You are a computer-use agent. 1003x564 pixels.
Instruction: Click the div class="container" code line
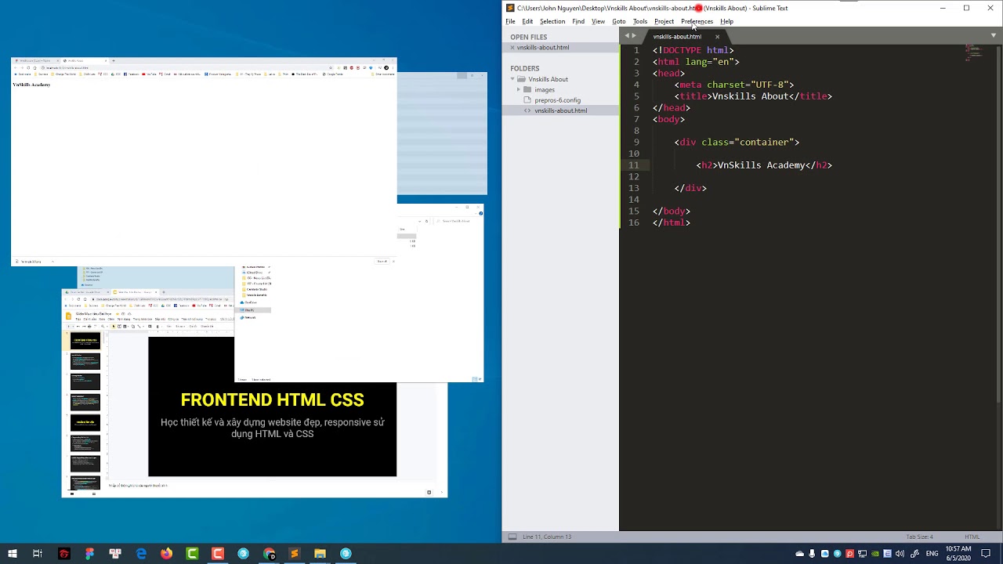[737, 143]
